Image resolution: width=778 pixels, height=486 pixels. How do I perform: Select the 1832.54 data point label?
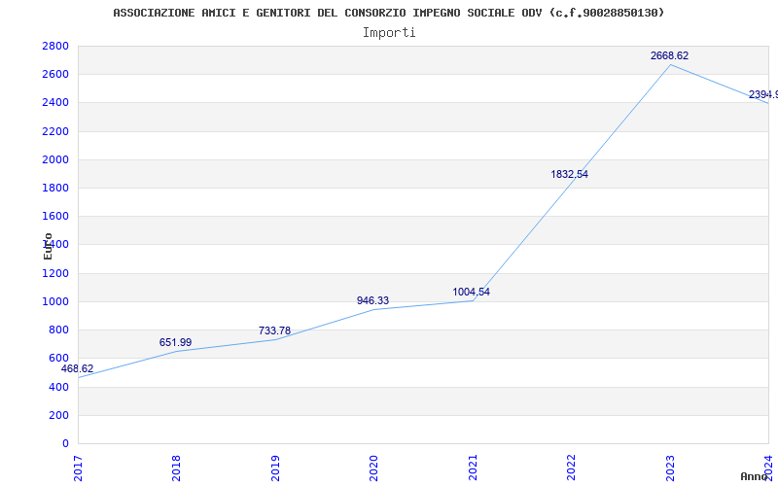point(569,175)
